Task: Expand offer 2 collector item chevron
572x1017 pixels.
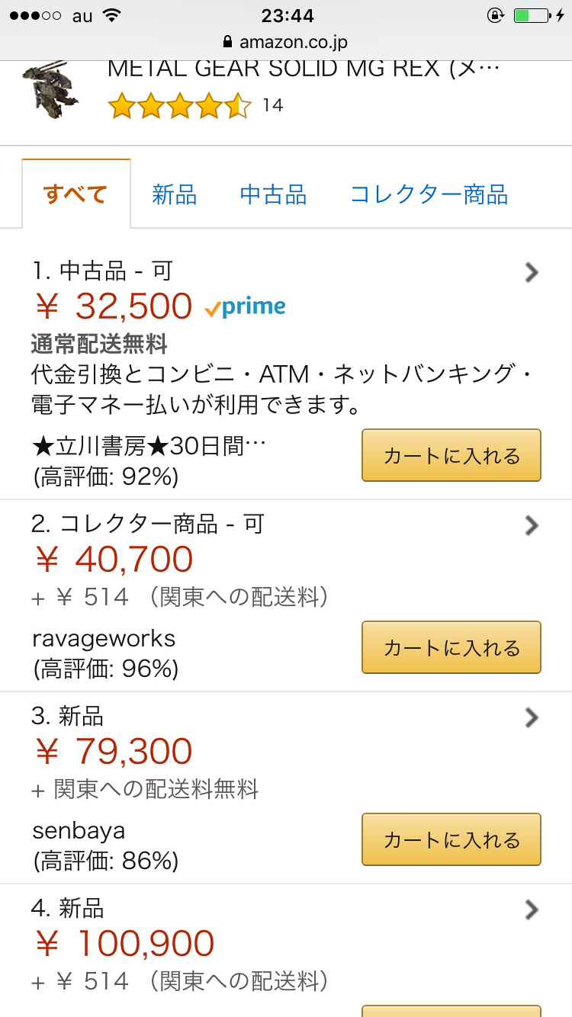Action: (532, 525)
